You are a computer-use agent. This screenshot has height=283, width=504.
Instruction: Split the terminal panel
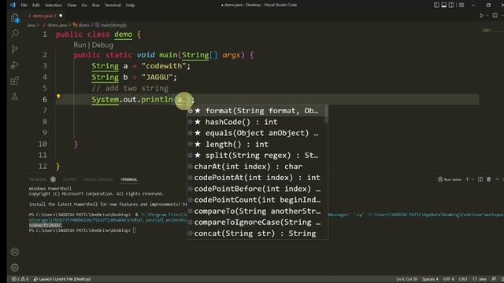click(x=480, y=179)
